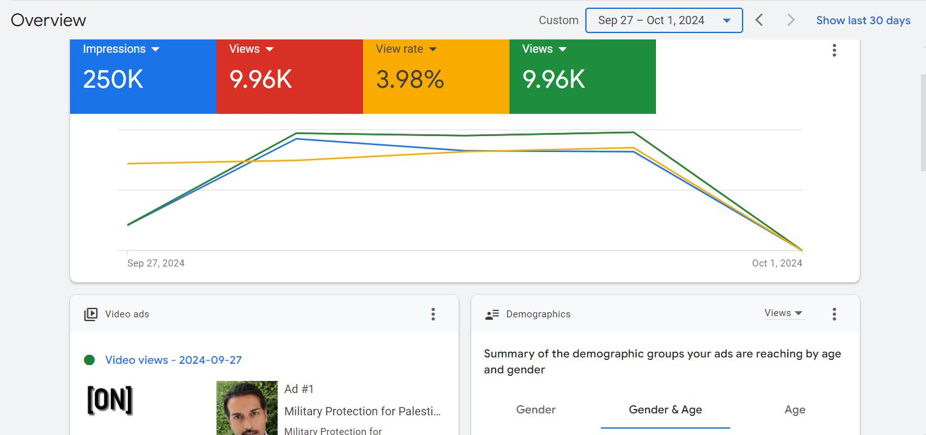Click the [ON] channel logo

[x=110, y=401]
